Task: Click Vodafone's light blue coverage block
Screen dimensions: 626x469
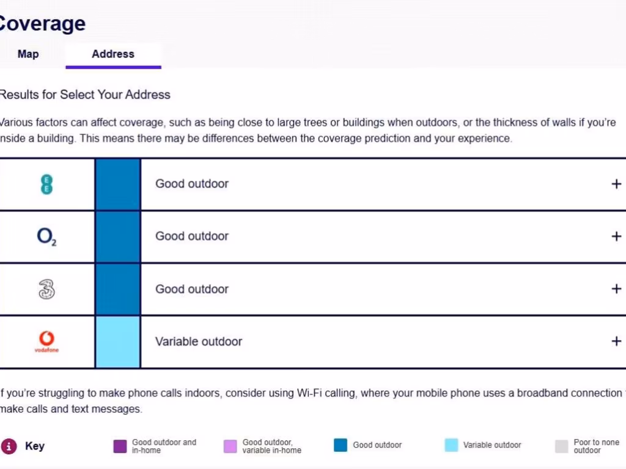Action: [x=118, y=341]
